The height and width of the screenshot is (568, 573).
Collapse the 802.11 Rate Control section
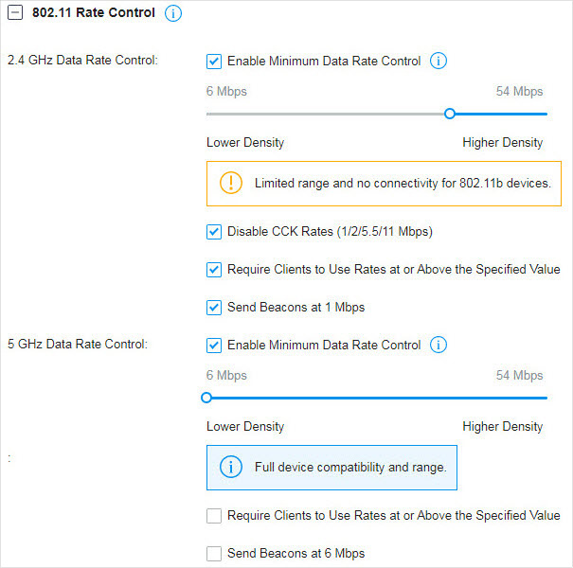coord(15,13)
